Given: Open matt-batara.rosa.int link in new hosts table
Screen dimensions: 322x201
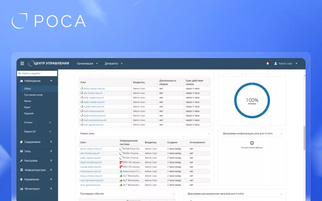Looking at the screenshot, I should tap(91, 171).
